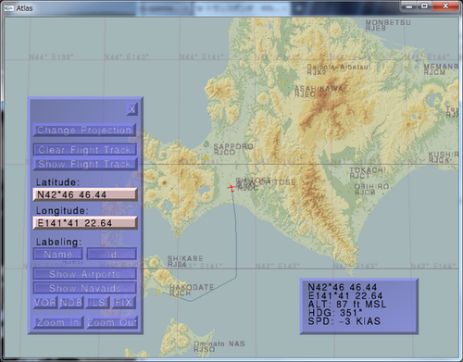The height and width of the screenshot is (362, 463).
Task: Click the red aircraft marker on map
Action: 231,188
